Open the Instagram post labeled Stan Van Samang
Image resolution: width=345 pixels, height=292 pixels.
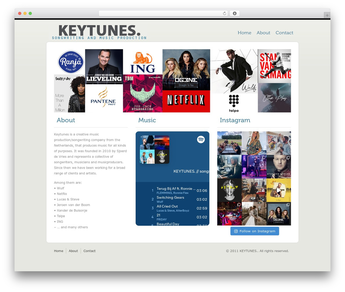(279, 166)
